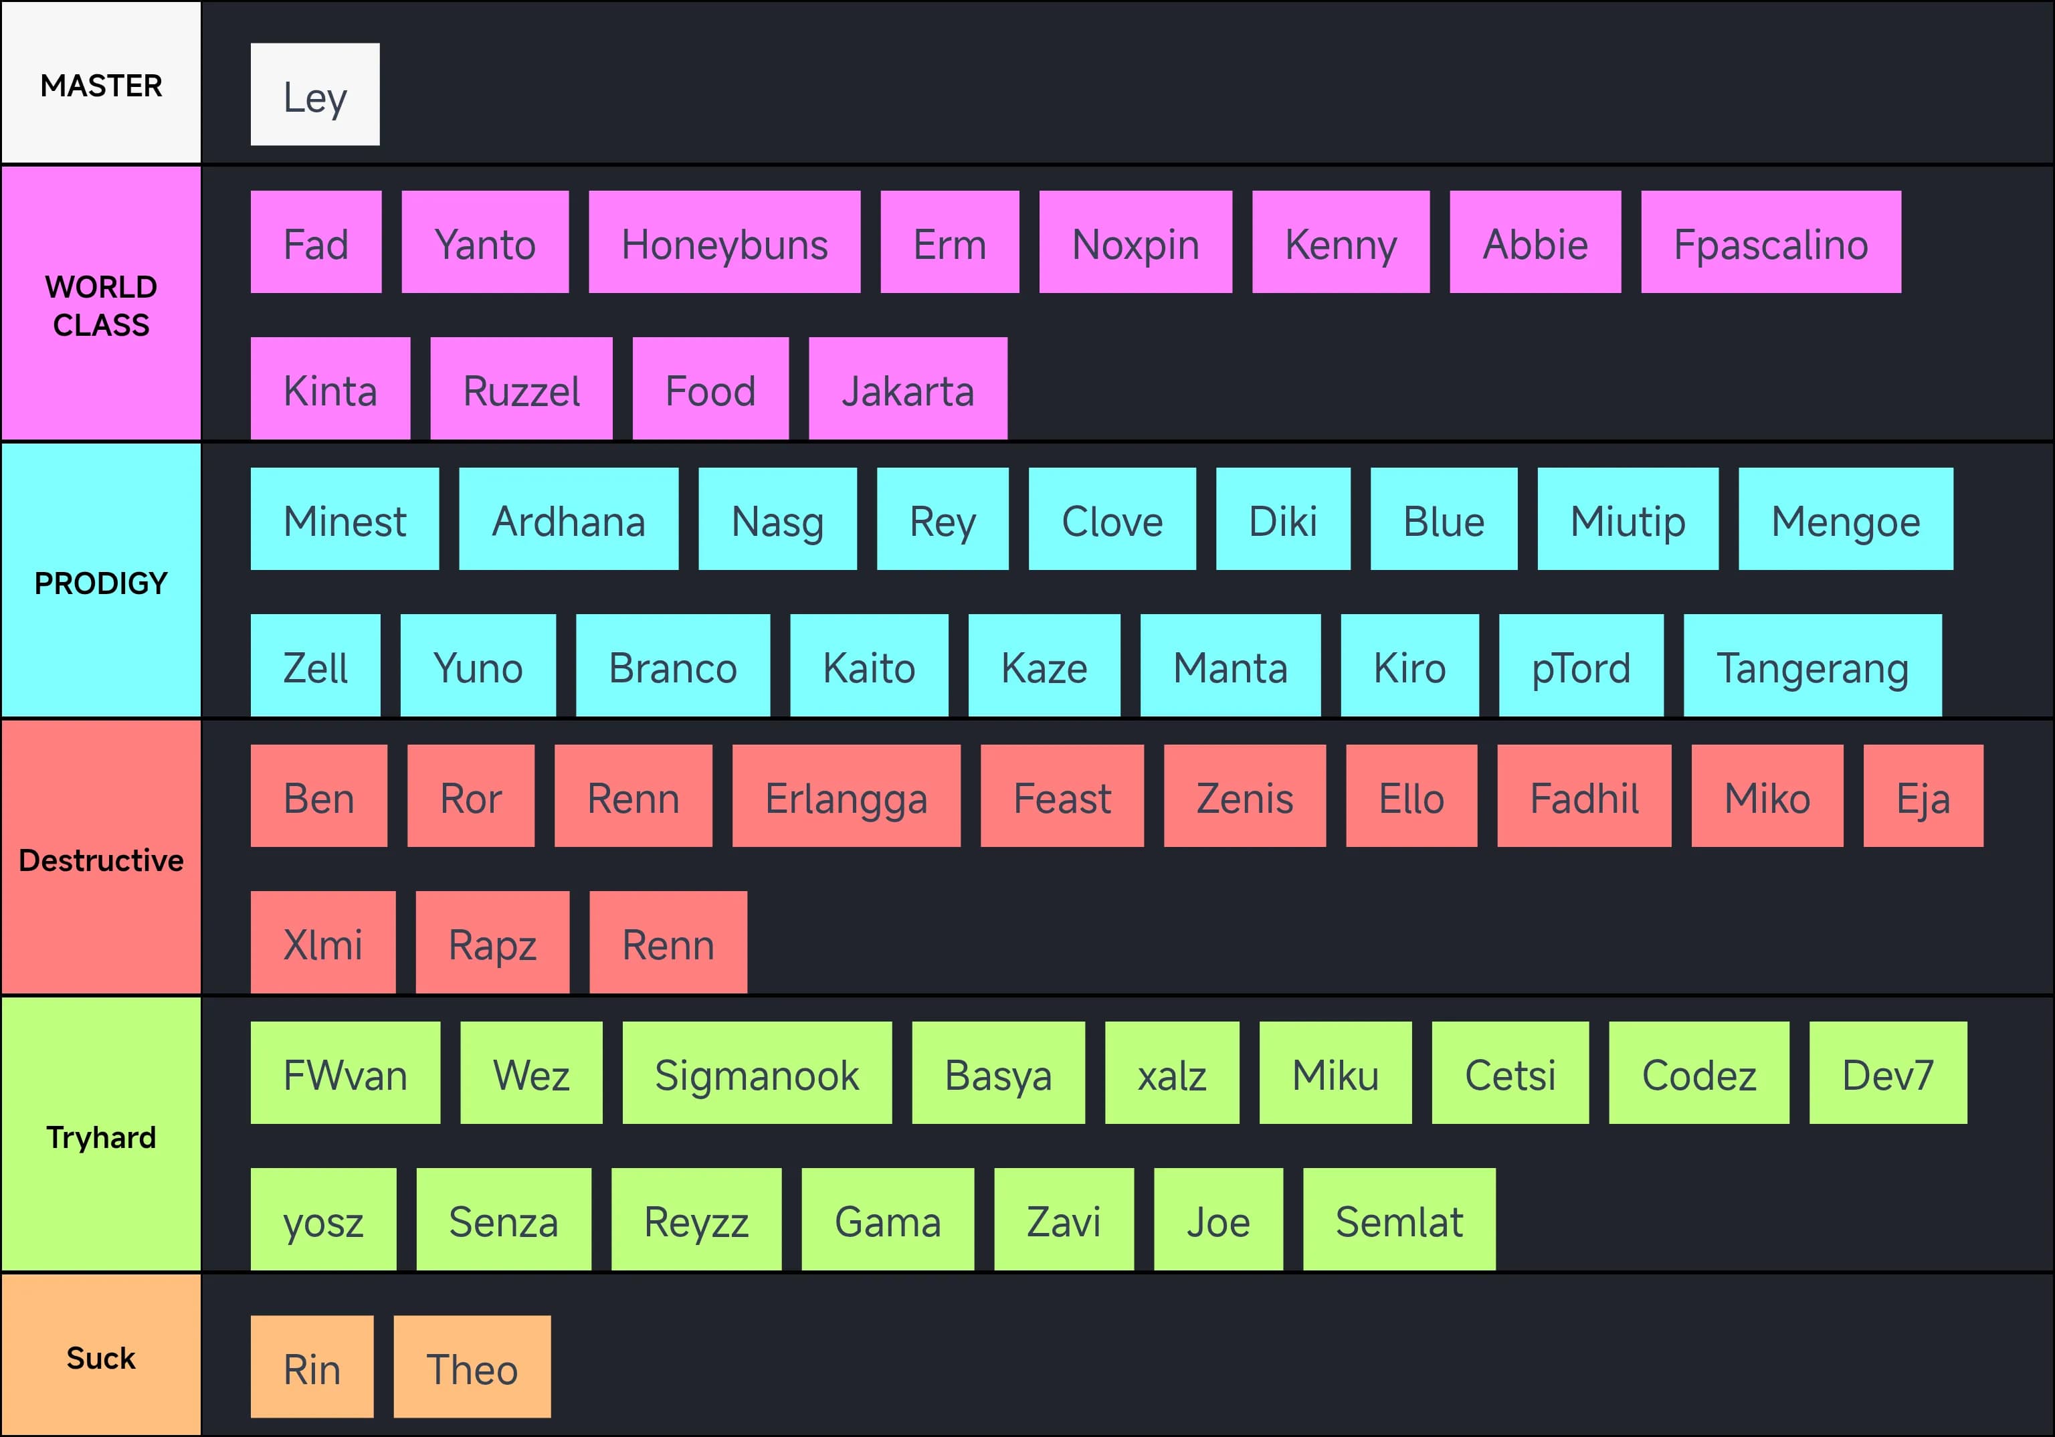Click the Suck tier label
This screenshot has width=2055, height=1437.
pyautogui.click(x=101, y=1357)
